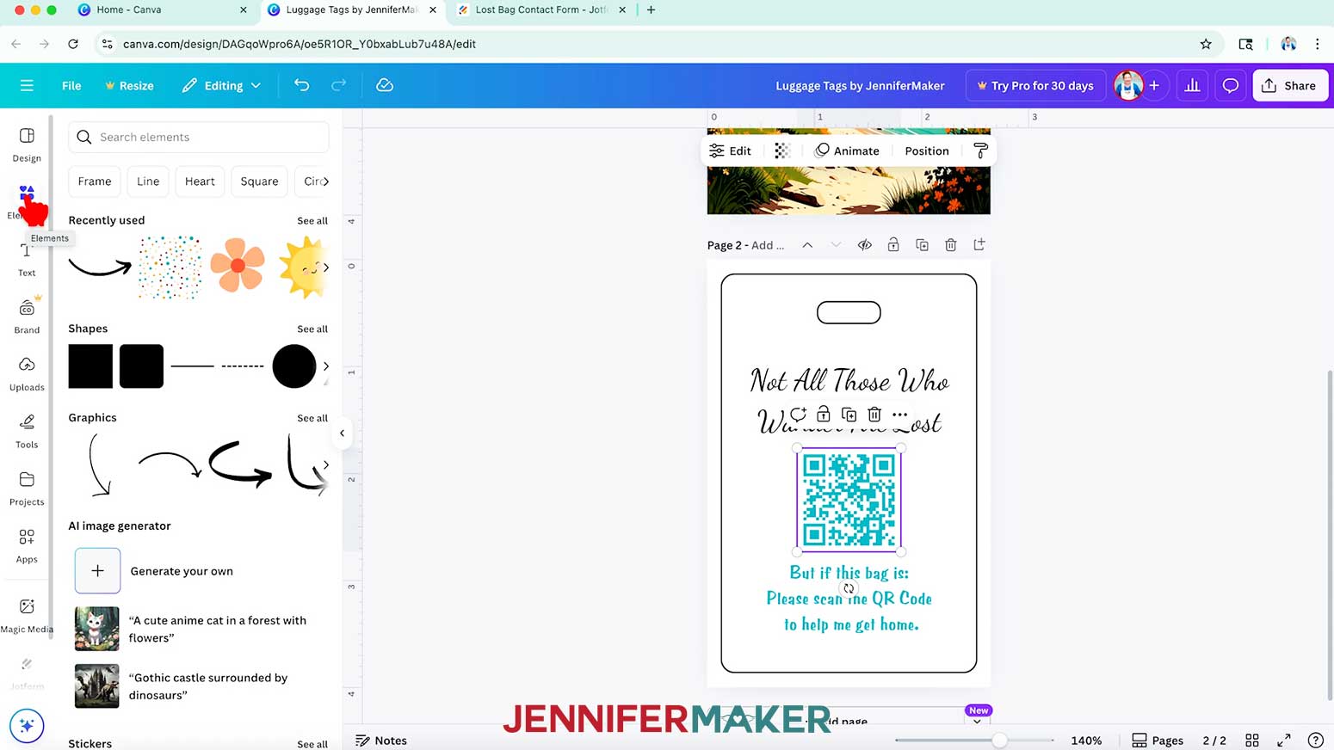Click Animate in the element toolbar
This screenshot has width=1334, height=750.
coord(848,151)
